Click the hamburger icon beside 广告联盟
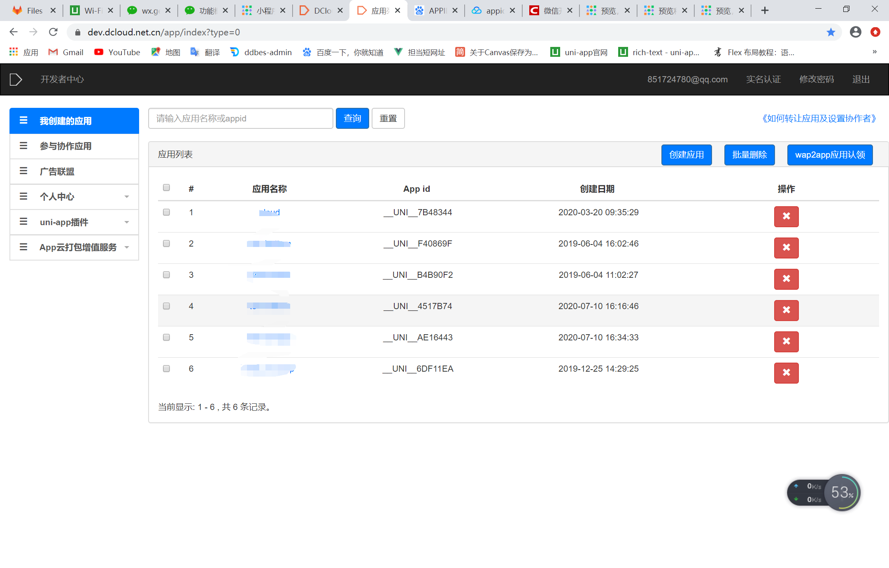The width and height of the screenshot is (889, 568). tap(23, 171)
